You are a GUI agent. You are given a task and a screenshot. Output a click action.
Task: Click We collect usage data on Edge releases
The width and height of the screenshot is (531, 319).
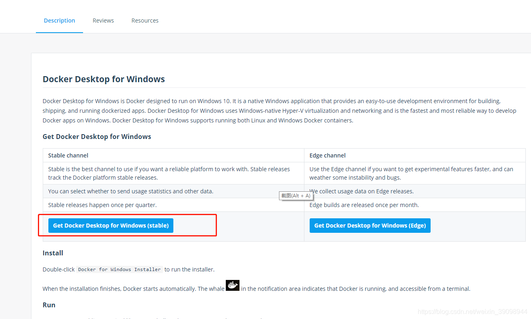[x=415, y=191]
